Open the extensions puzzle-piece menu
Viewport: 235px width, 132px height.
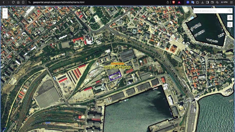[197, 2]
